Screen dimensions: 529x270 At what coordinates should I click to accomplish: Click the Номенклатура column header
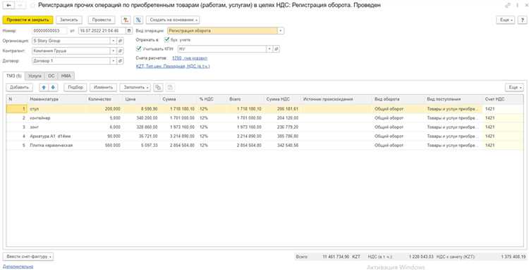point(57,99)
